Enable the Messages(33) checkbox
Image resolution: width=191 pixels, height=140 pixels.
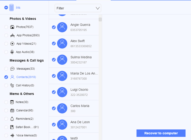tap(6, 69)
